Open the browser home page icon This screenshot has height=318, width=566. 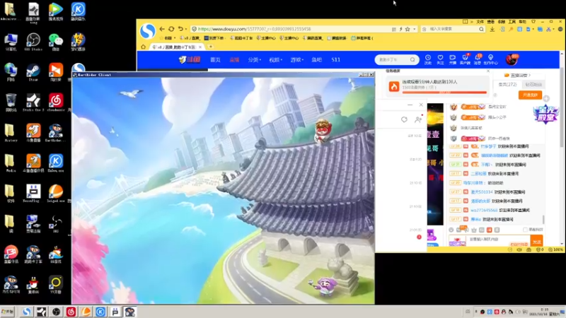tap(144, 47)
